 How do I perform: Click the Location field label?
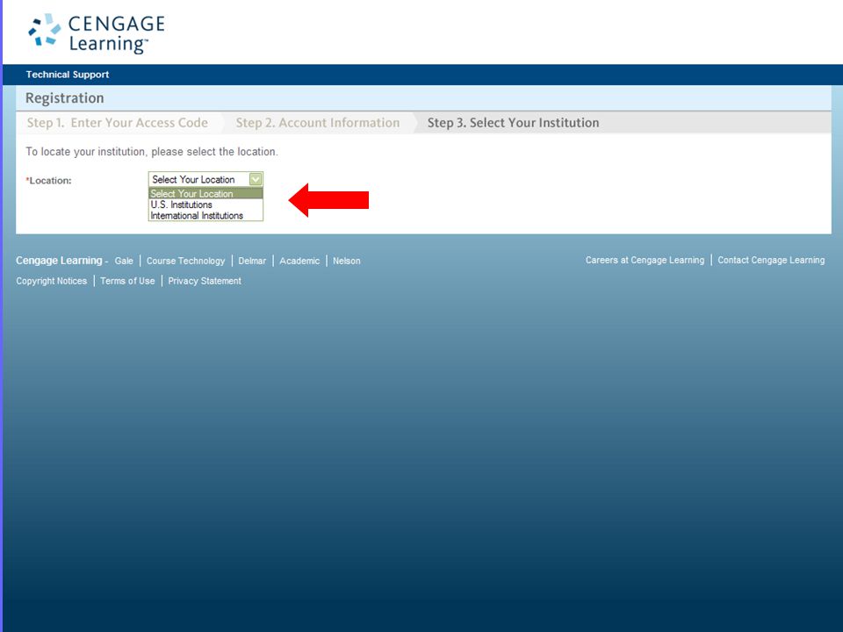tap(48, 181)
